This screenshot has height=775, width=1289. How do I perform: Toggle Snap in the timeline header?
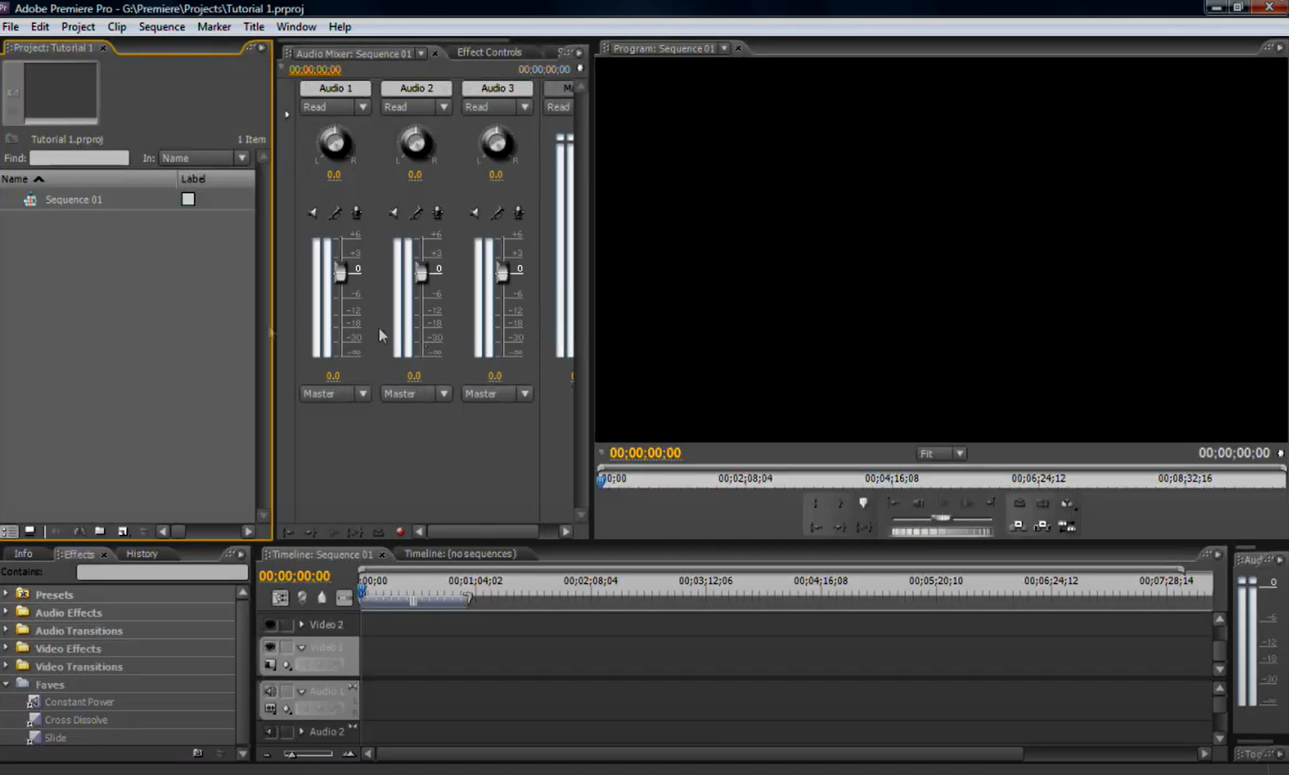pos(280,597)
